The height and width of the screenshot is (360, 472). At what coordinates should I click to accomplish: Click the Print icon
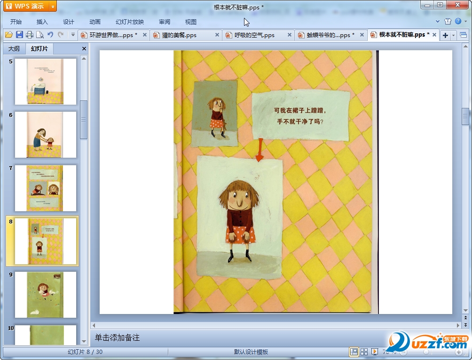30,35
